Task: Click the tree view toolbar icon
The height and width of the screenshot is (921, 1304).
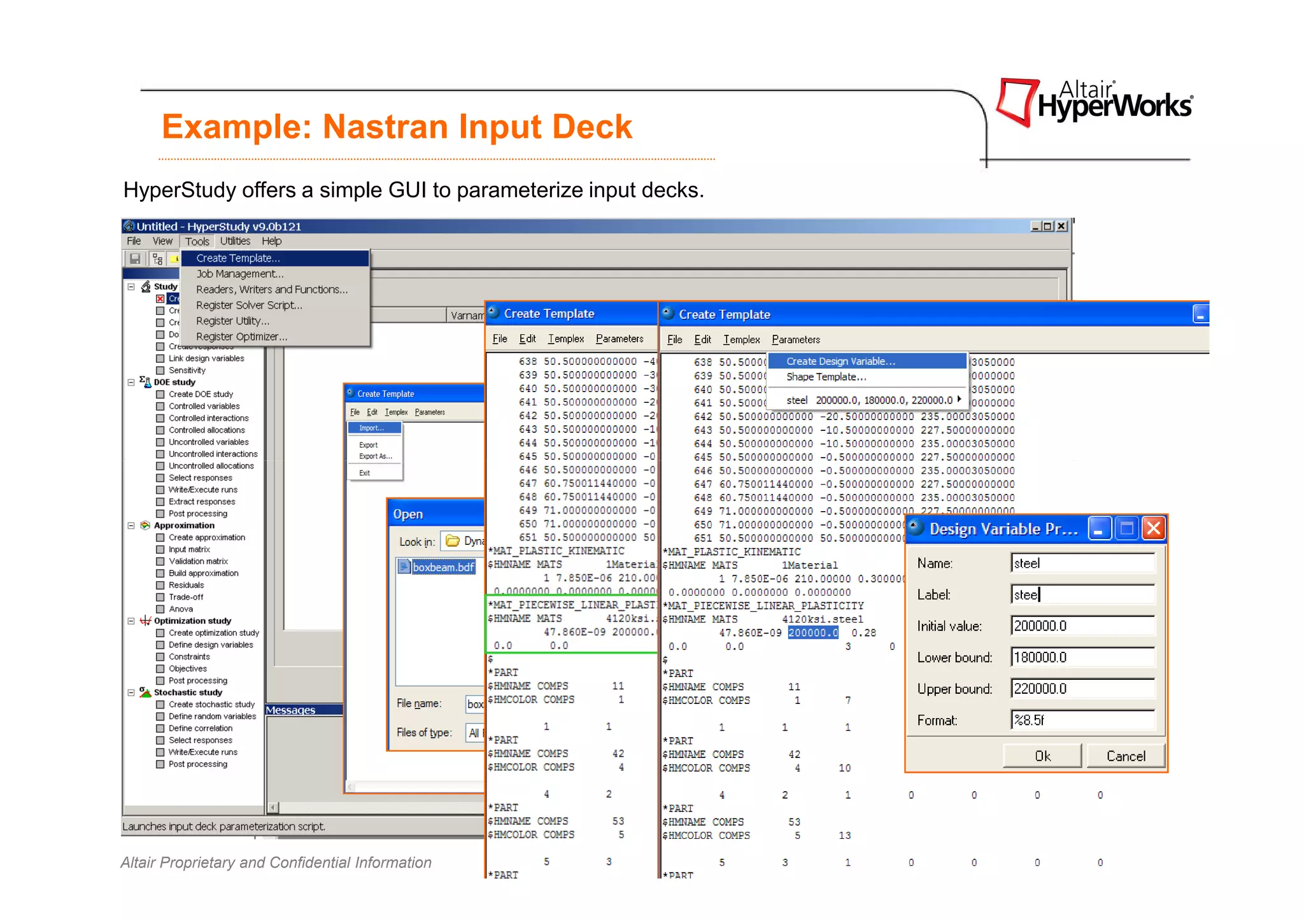Action: pyautogui.click(x=157, y=258)
